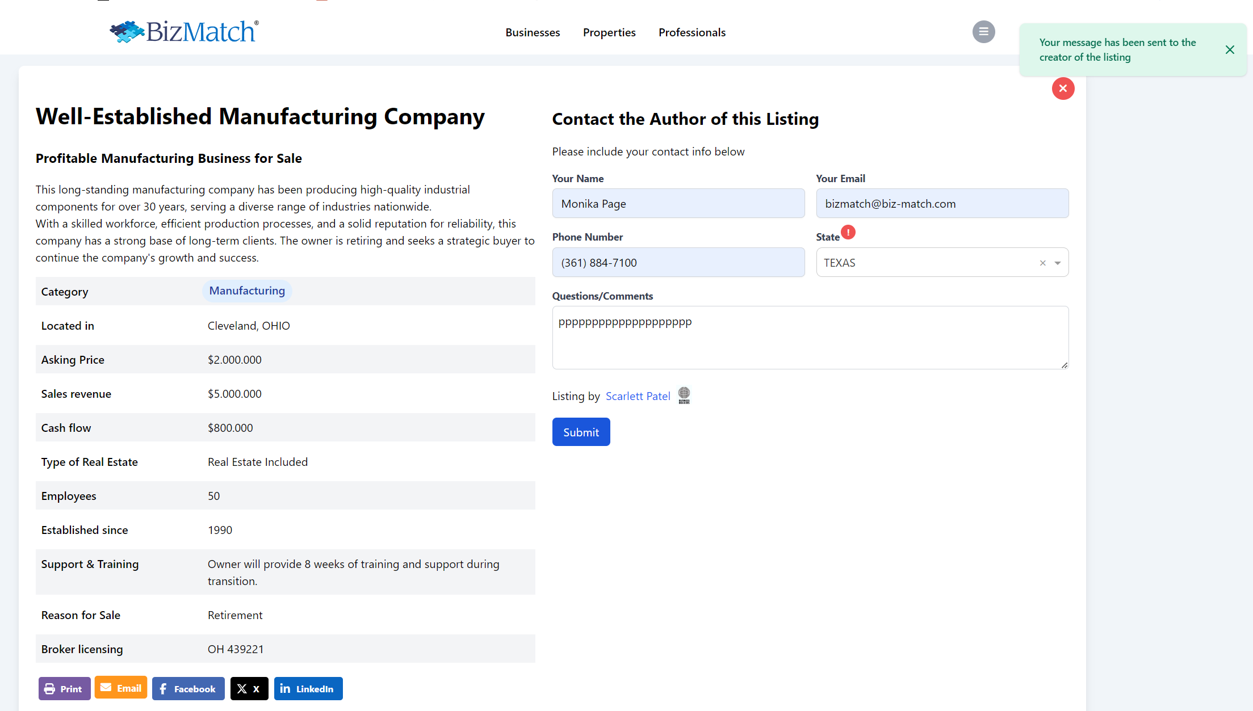Screen dimensions: 1253x711
Task: Click the Manufacturing category tag
Action: coord(247,291)
